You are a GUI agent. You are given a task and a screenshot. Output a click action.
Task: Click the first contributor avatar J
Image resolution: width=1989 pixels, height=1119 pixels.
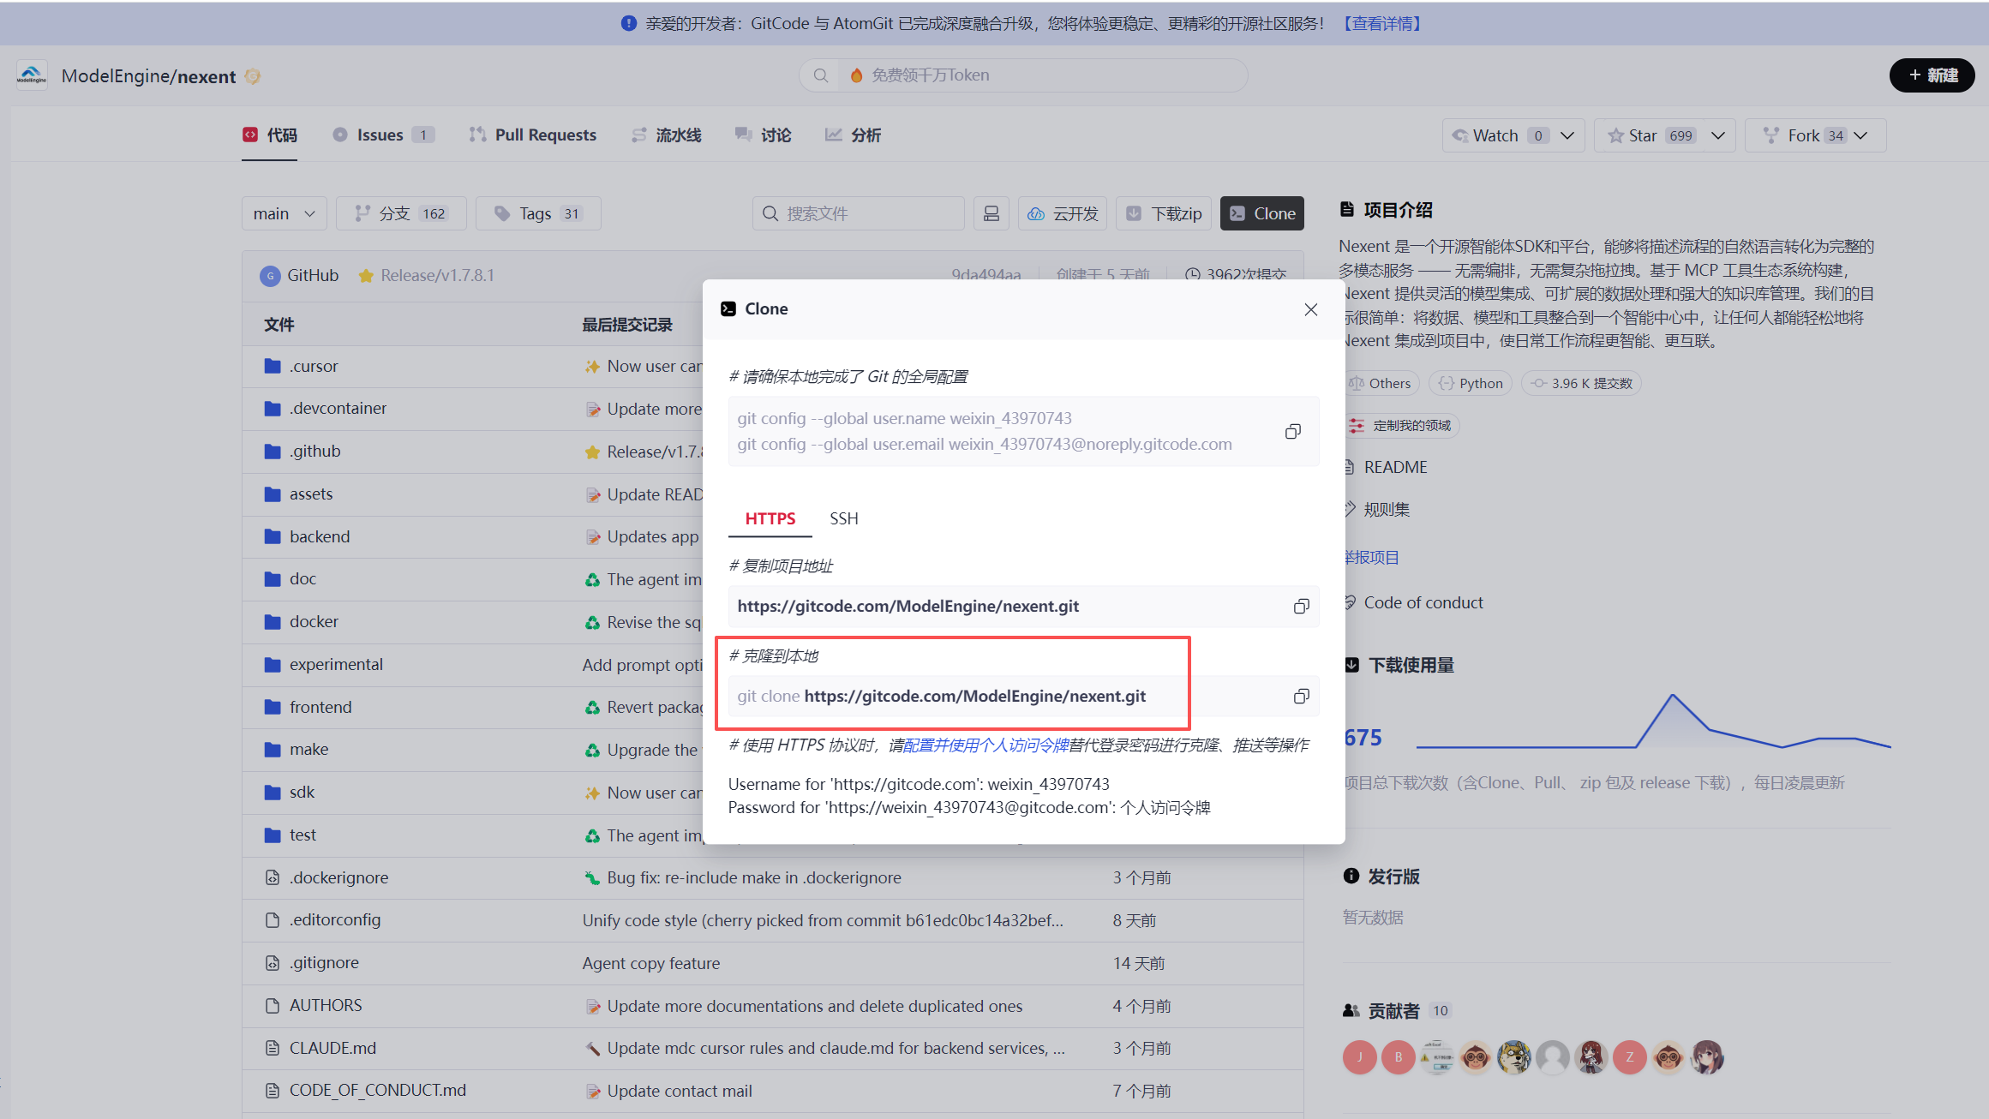[1359, 1057]
